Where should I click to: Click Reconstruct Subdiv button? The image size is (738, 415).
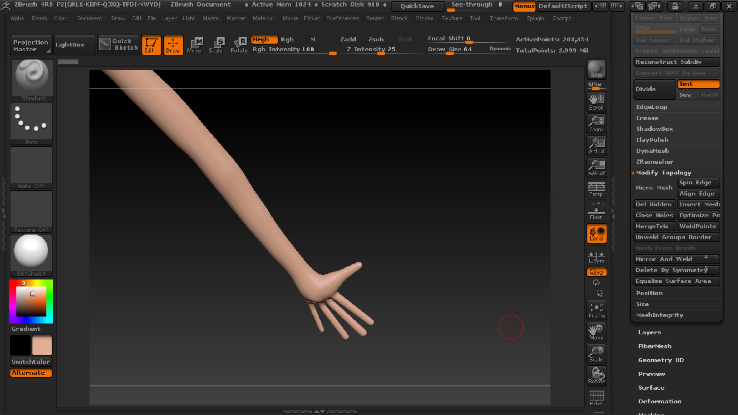click(676, 62)
